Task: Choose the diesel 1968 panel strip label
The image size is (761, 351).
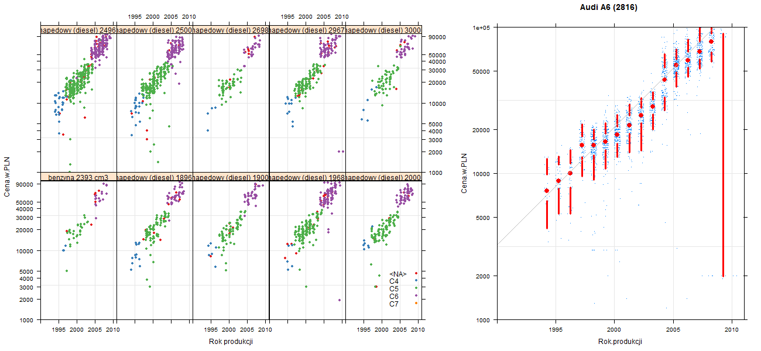Action: [x=307, y=177]
